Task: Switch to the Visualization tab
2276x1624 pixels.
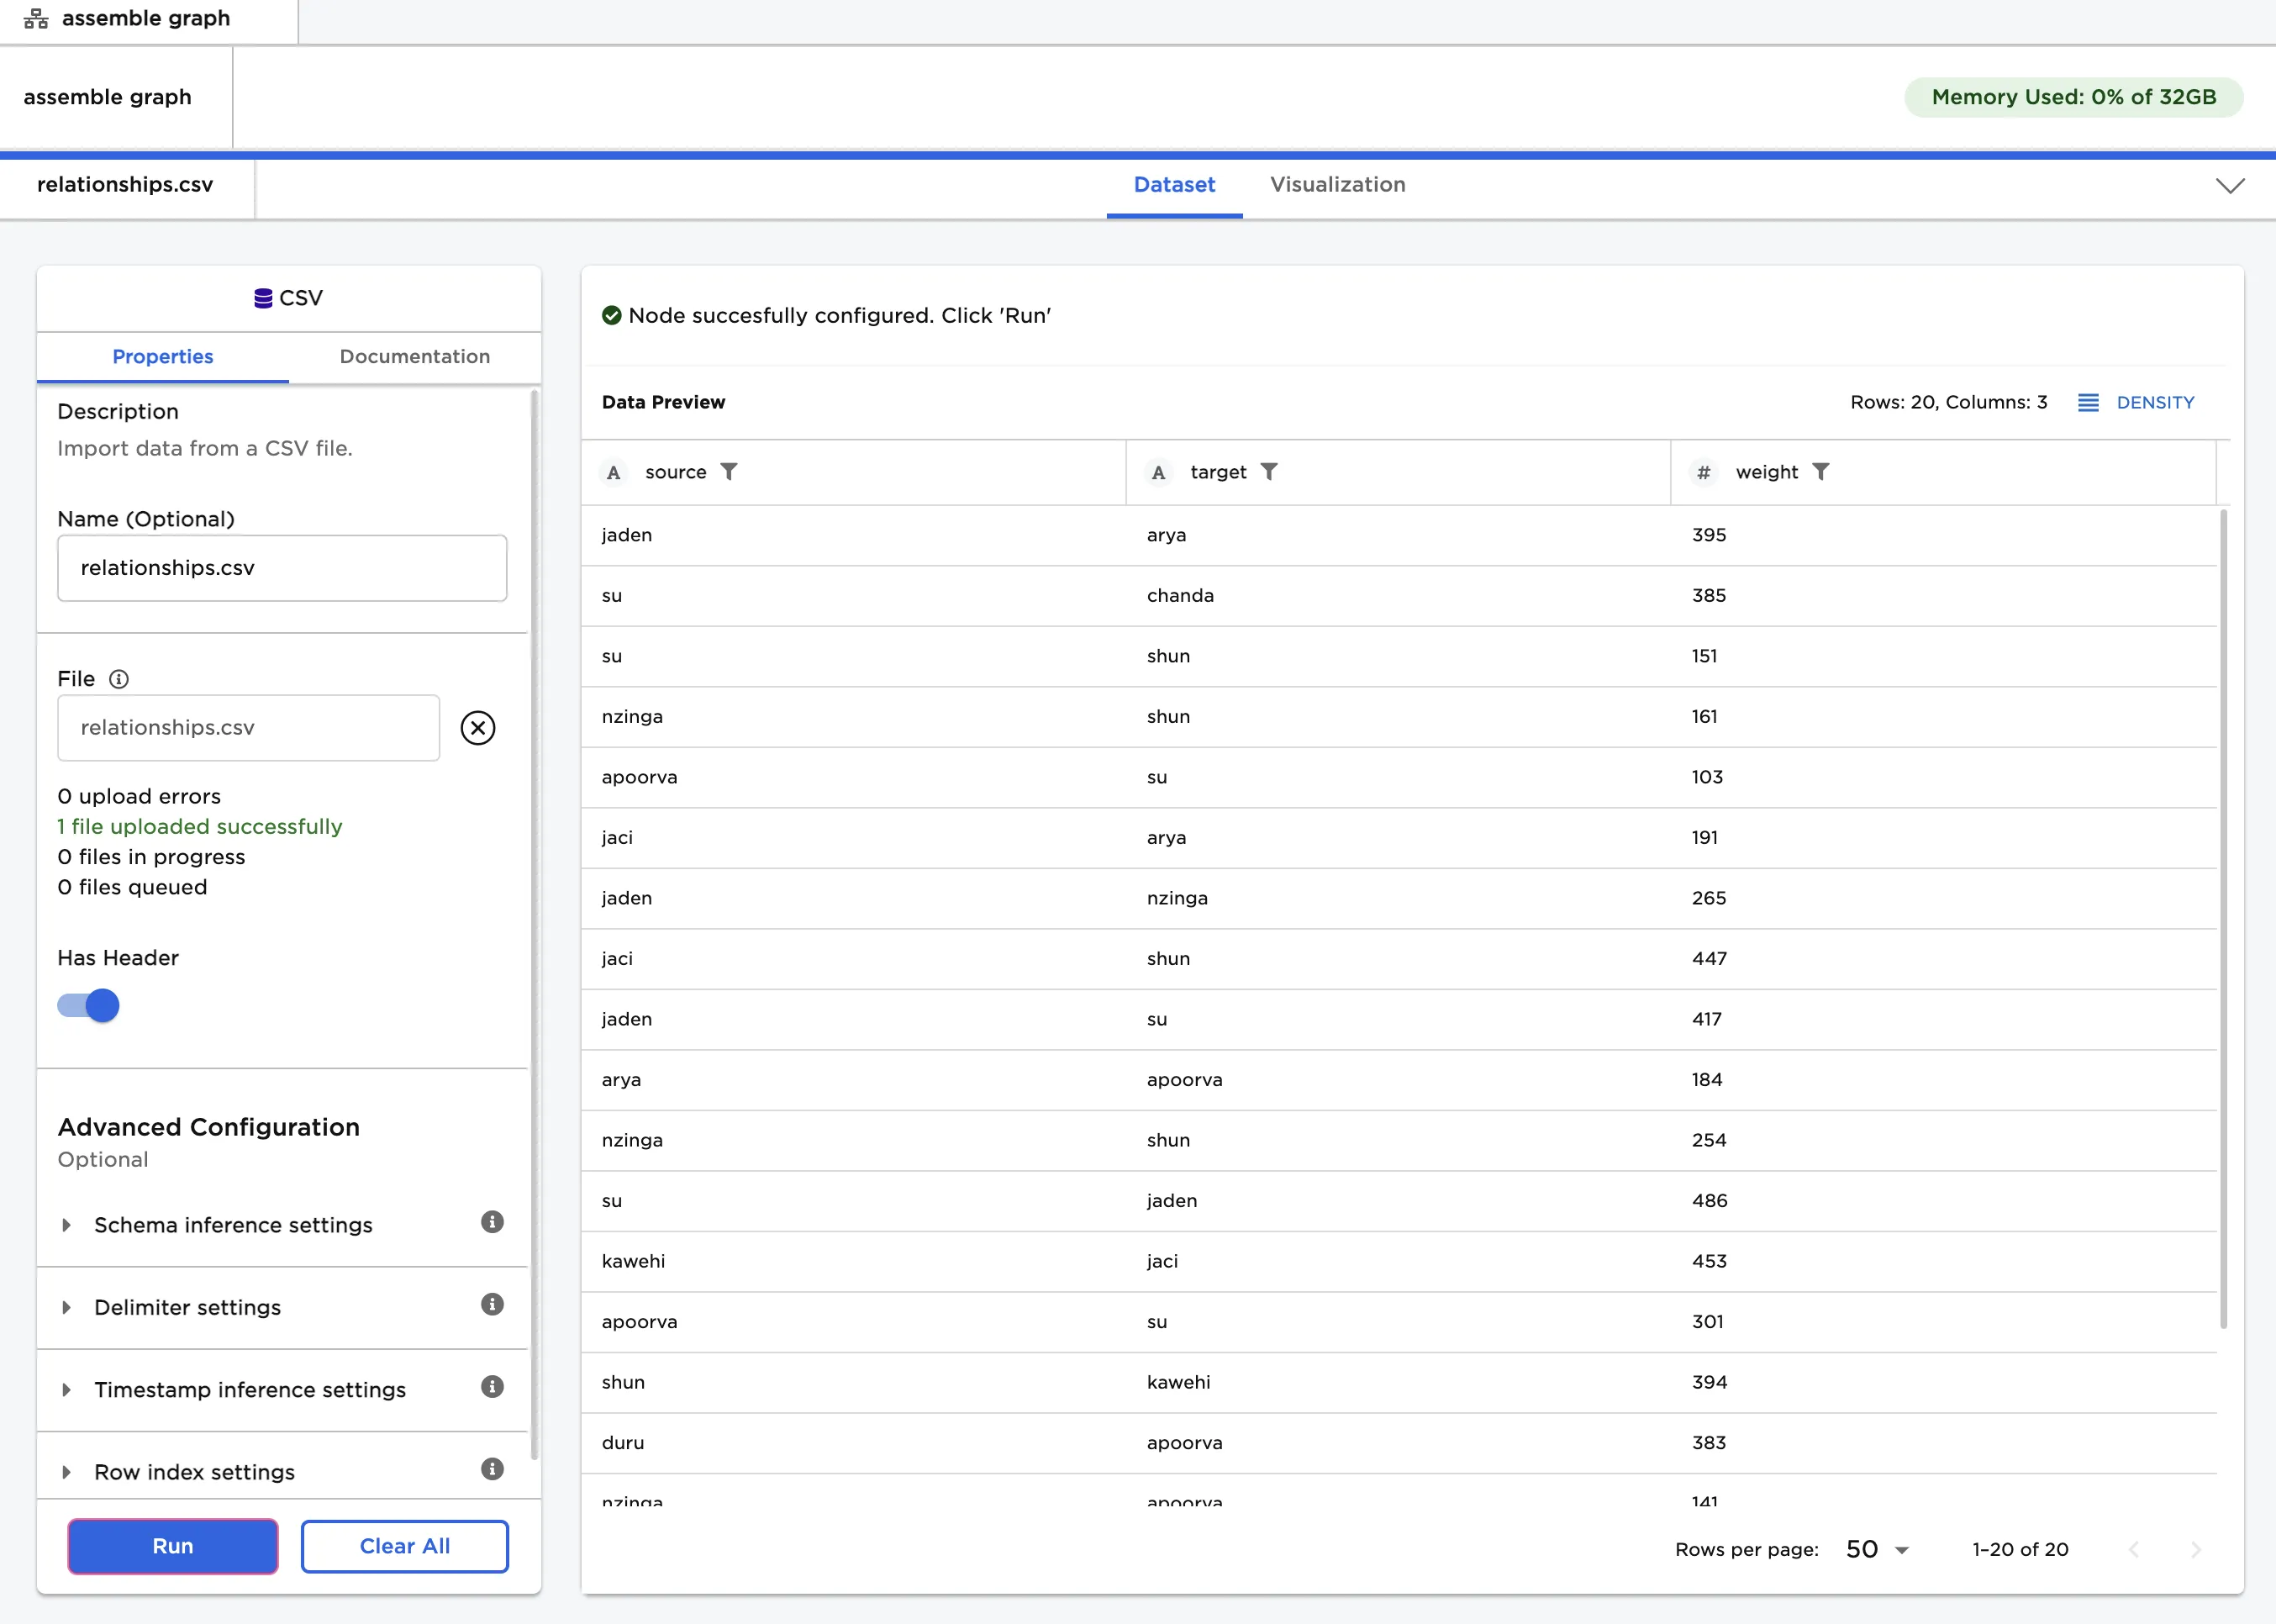Action: [1337, 184]
